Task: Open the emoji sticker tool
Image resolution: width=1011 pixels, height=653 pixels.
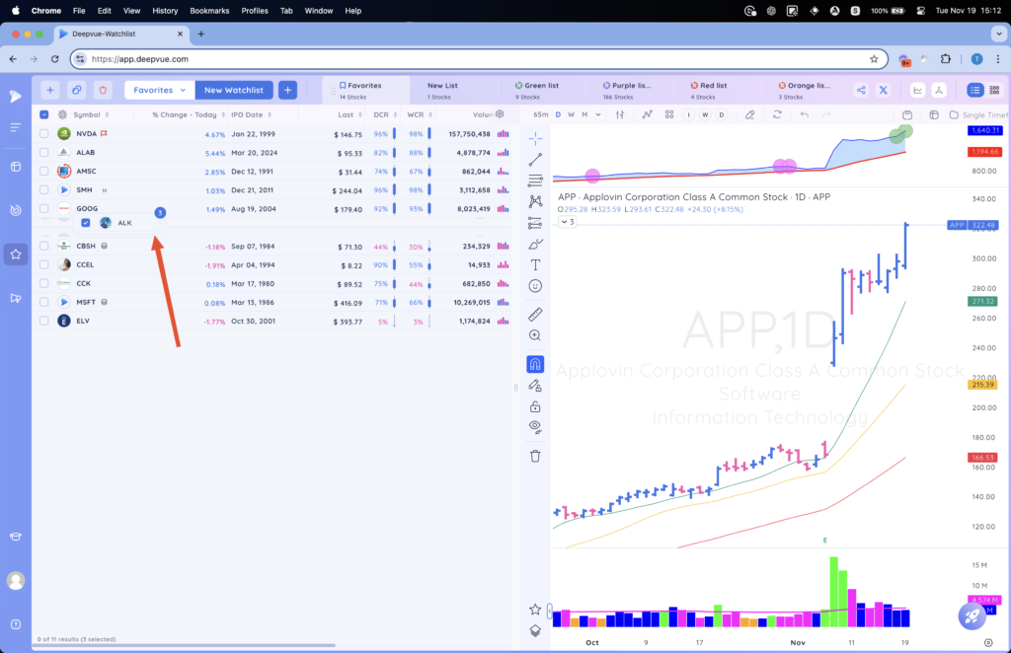Action: coord(535,286)
